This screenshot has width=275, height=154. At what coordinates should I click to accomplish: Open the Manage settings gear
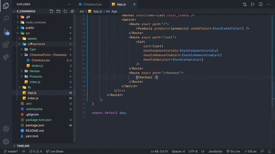pos(6,142)
